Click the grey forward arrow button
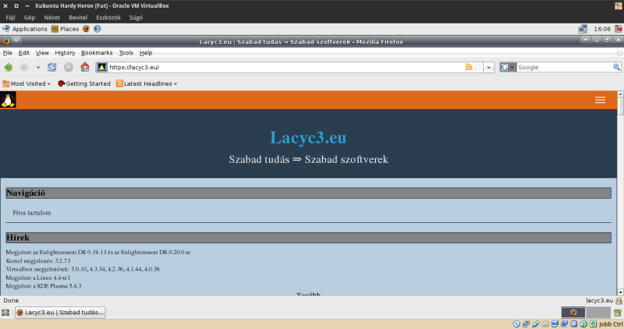 coord(25,67)
